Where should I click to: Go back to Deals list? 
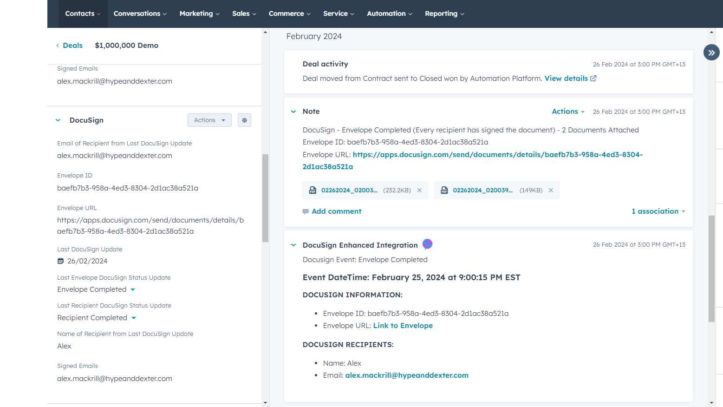(70, 46)
